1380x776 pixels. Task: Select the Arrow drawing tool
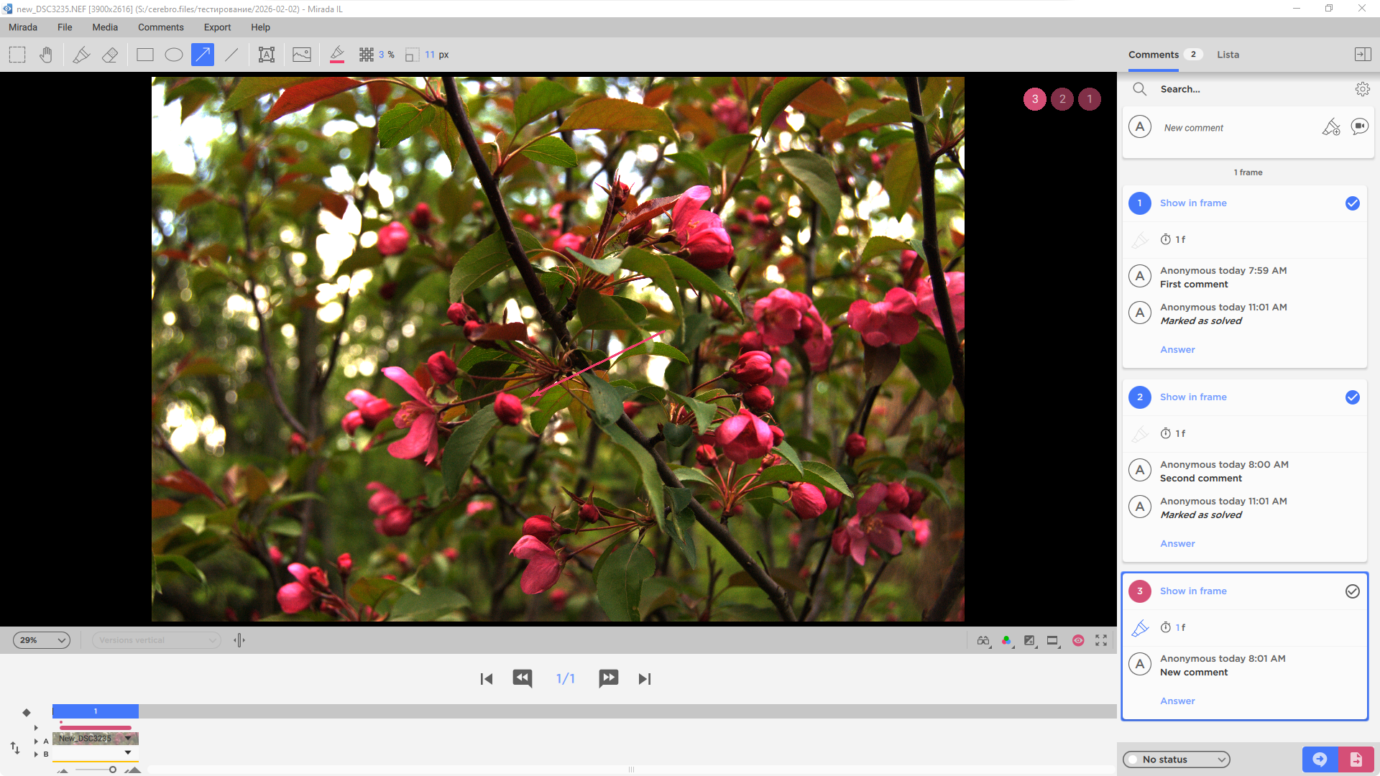click(x=203, y=55)
